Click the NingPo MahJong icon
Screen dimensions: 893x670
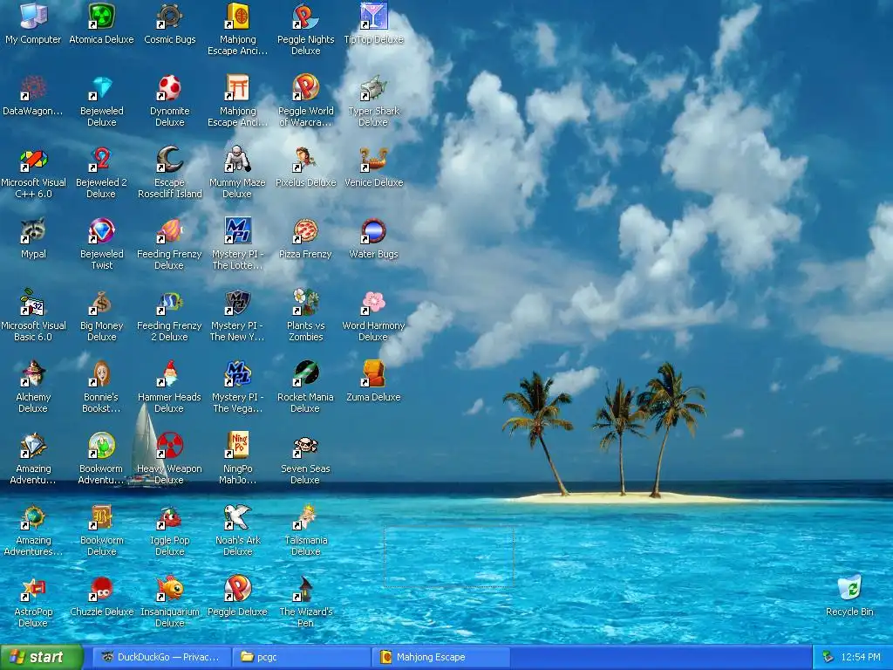pos(237,446)
